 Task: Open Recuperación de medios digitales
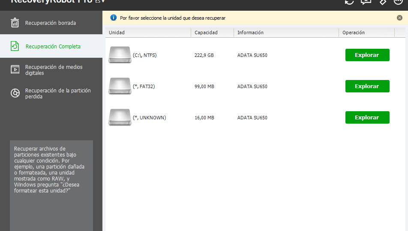point(51,70)
